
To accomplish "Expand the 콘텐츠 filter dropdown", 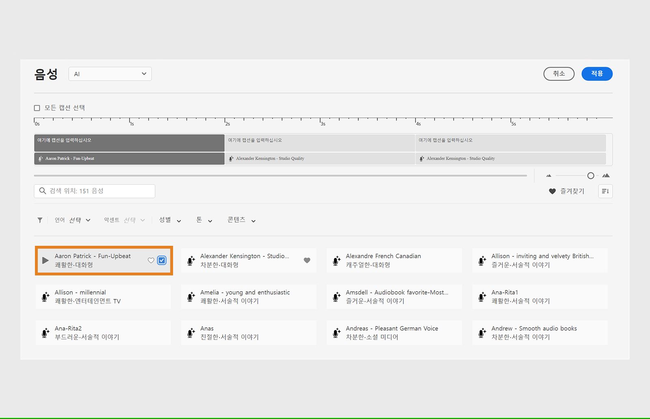I will 241,220.
